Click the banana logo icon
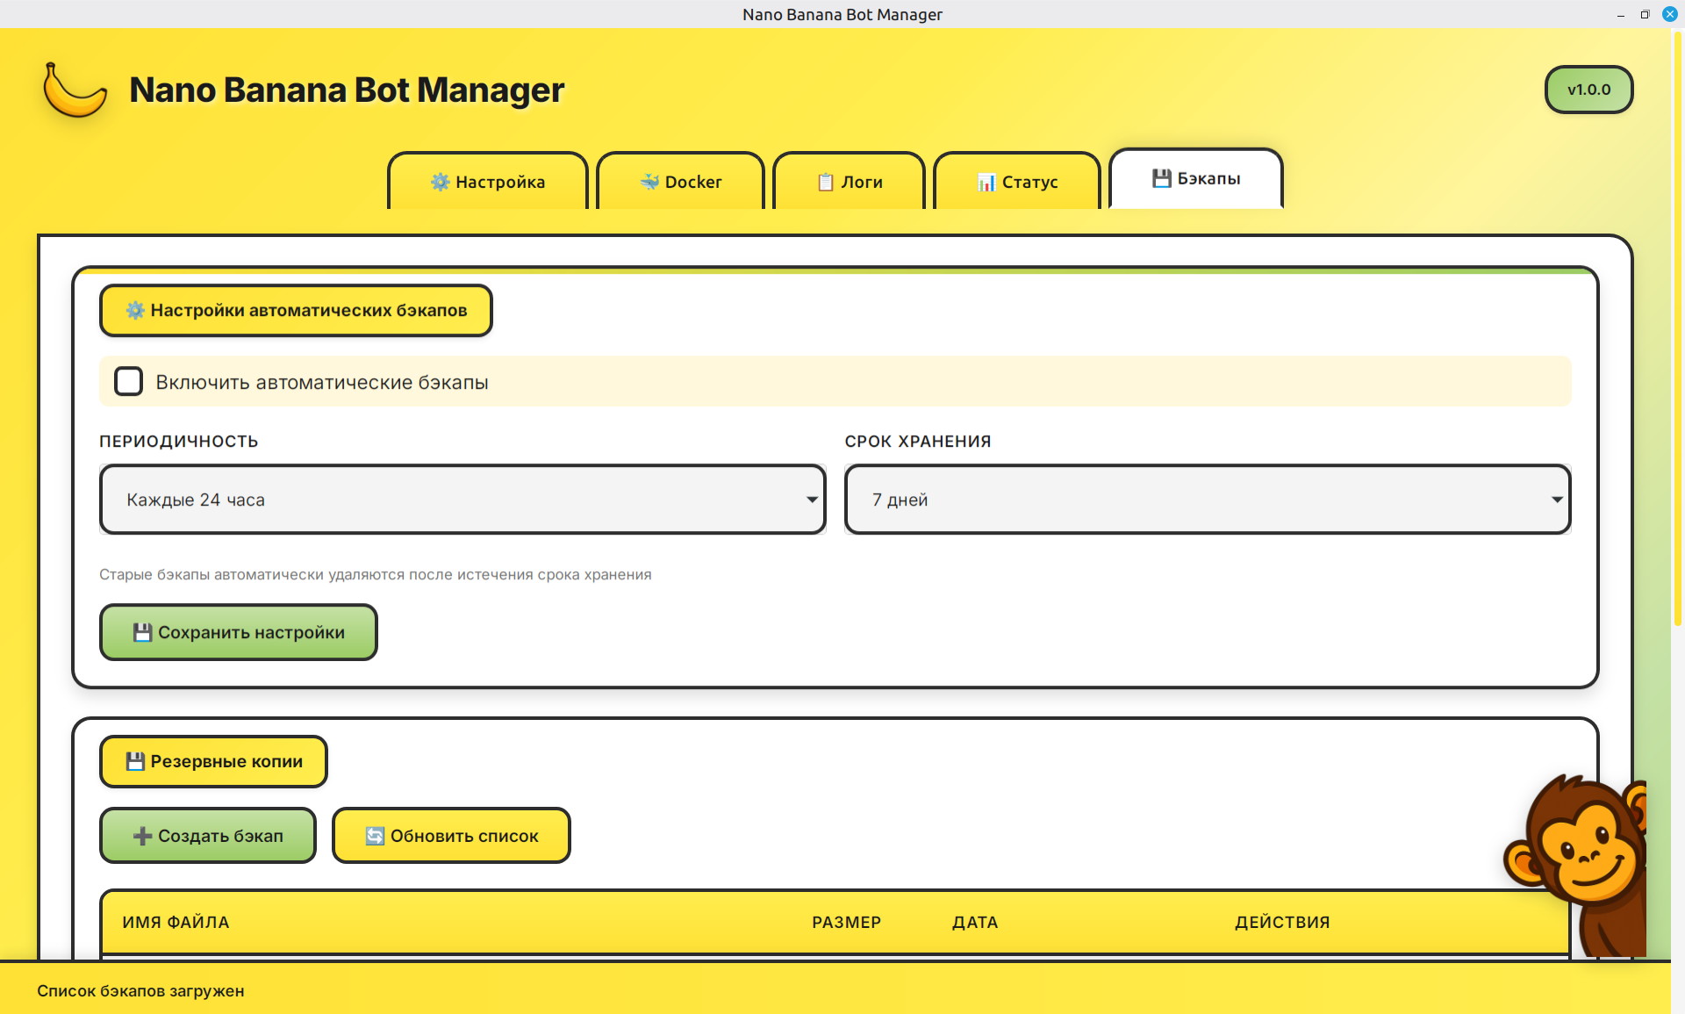This screenshot has height=1014, width=1685. point(74,89)
